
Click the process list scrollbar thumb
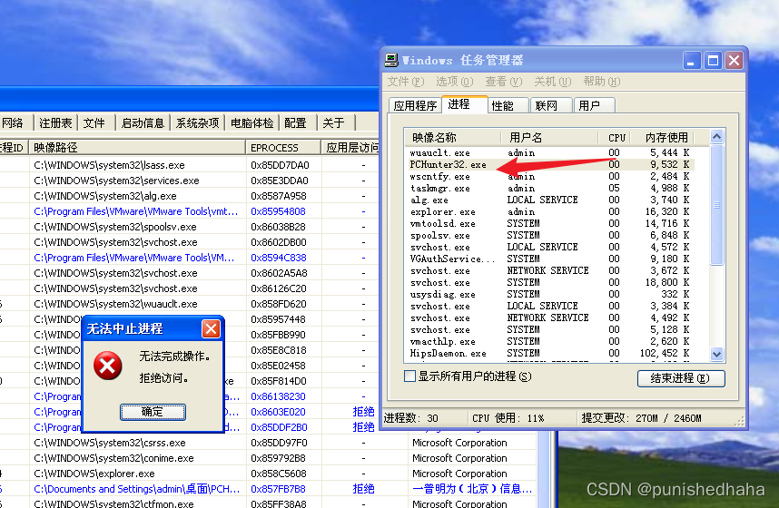[716, 205]
